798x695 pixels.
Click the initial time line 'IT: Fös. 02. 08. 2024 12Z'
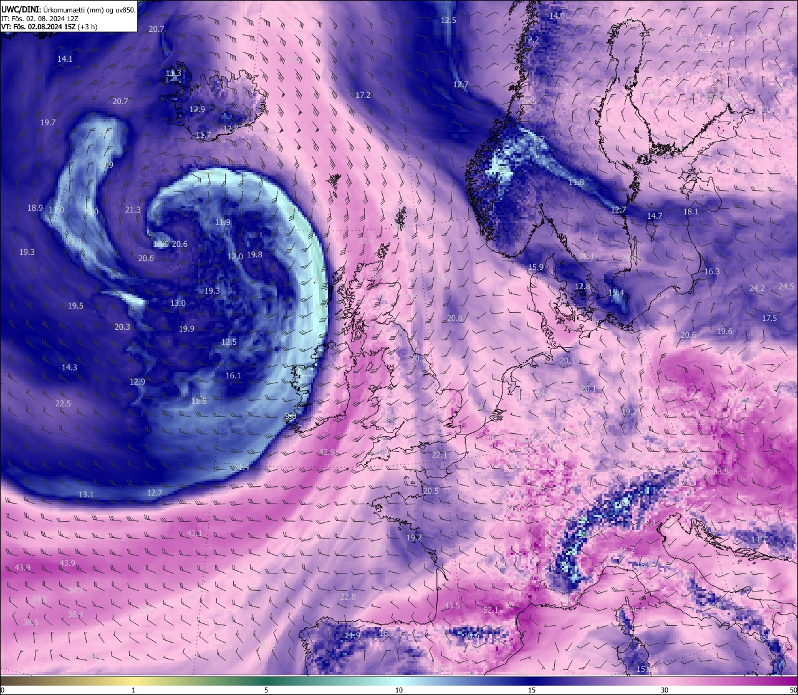coord(40,19)
